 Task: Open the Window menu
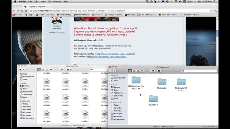tap(57, 1)
